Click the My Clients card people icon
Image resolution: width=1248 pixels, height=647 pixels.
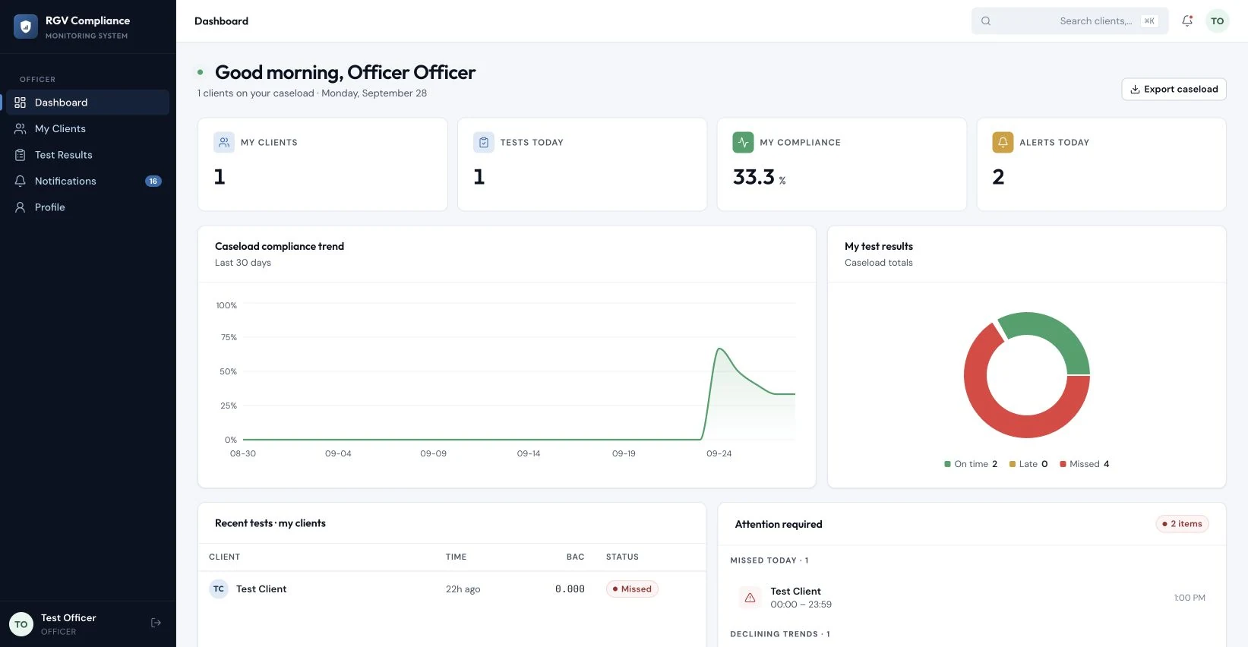[x=224, y=142]
